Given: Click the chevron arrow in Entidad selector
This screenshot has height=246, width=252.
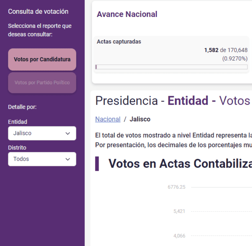Looking at the screenshot, I should coord(68,133).
